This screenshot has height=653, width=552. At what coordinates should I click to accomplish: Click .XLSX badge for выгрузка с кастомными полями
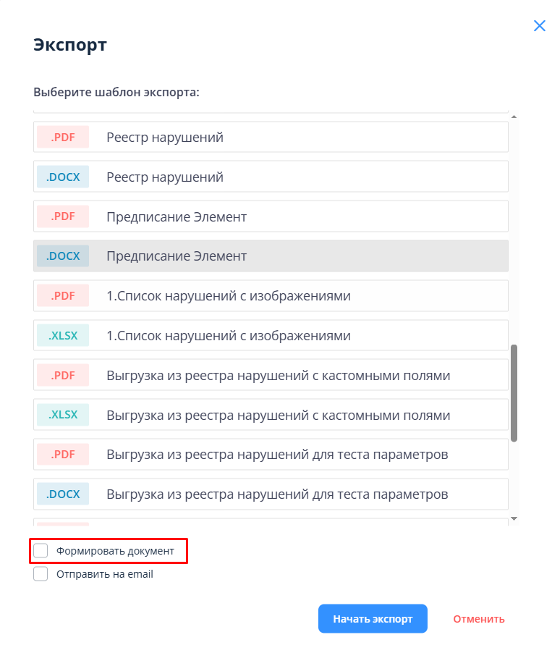click(63, 416)
